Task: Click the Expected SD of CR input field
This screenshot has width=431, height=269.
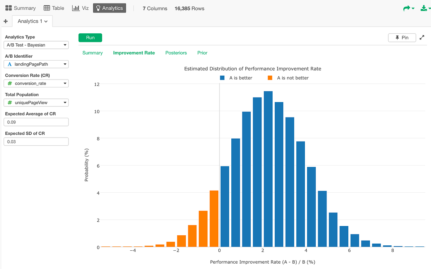Action: click(36, 141)
